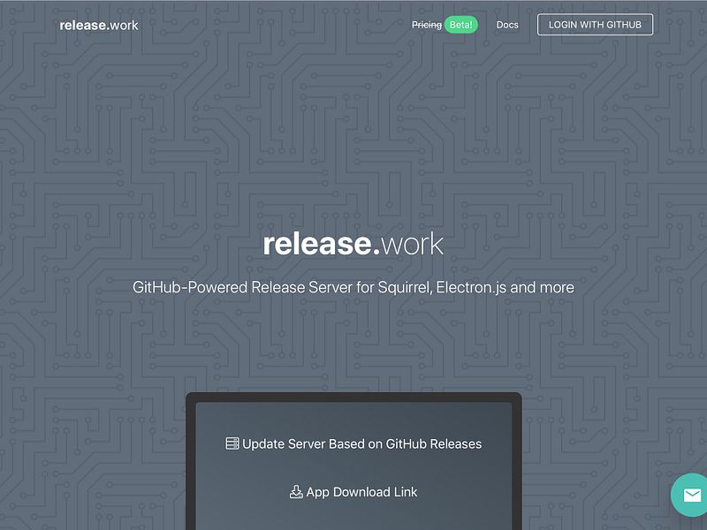Click the server stack icon

[x=232, y=443]
